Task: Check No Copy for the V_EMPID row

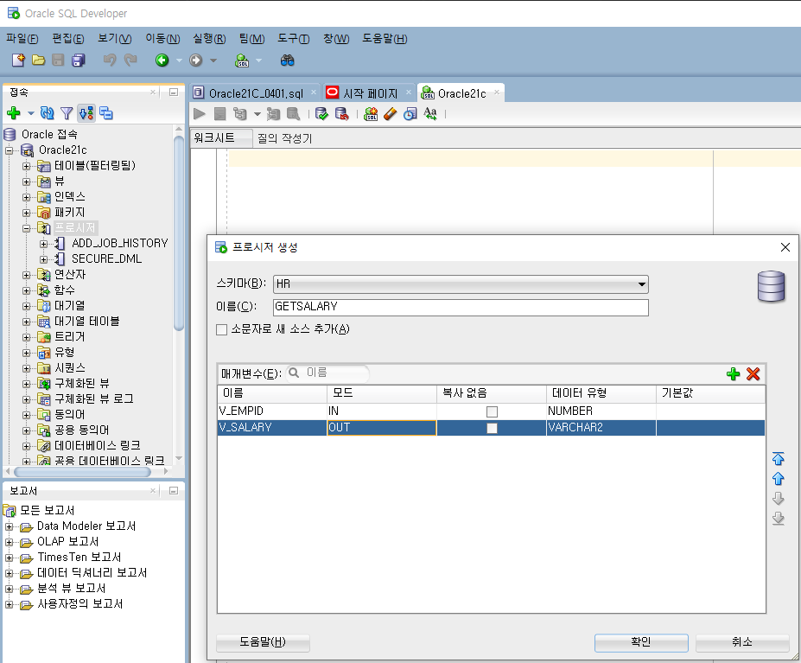Action: [492, 411]
